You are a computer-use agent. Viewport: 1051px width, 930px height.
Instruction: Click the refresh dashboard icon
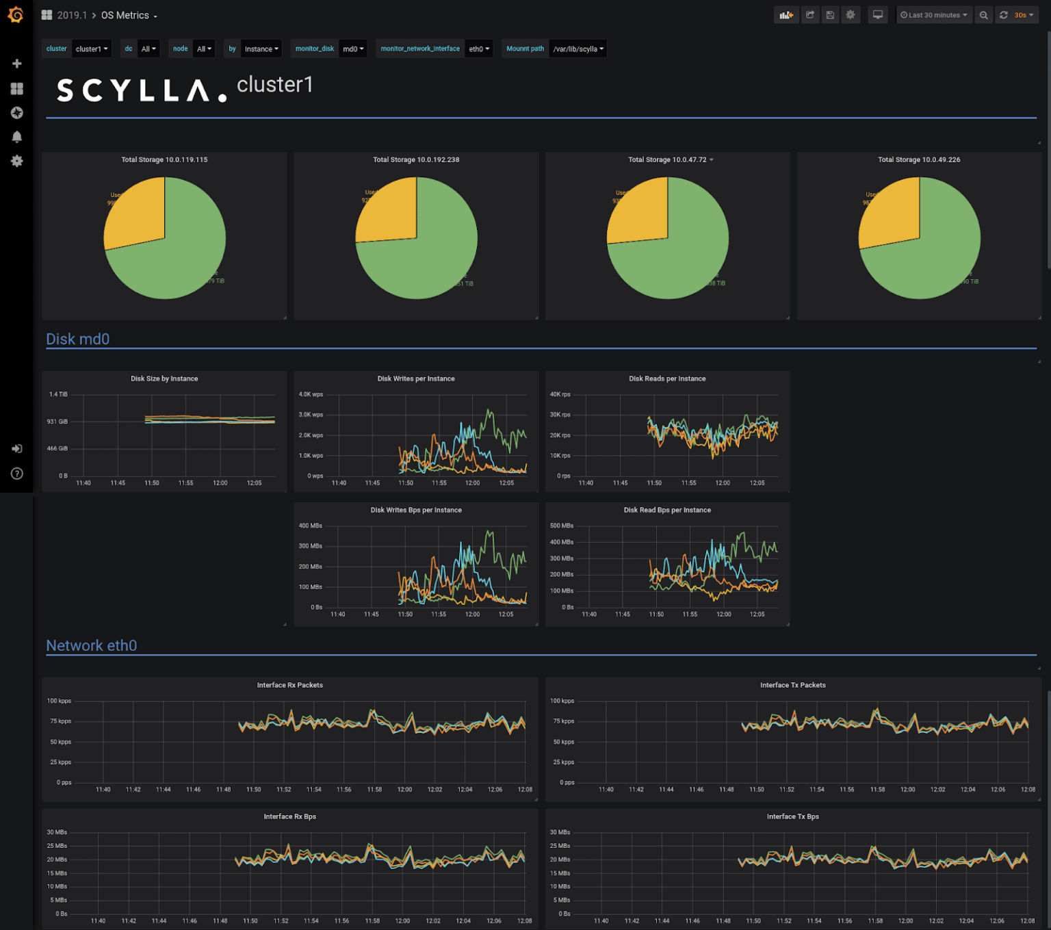pos(1003,15)
